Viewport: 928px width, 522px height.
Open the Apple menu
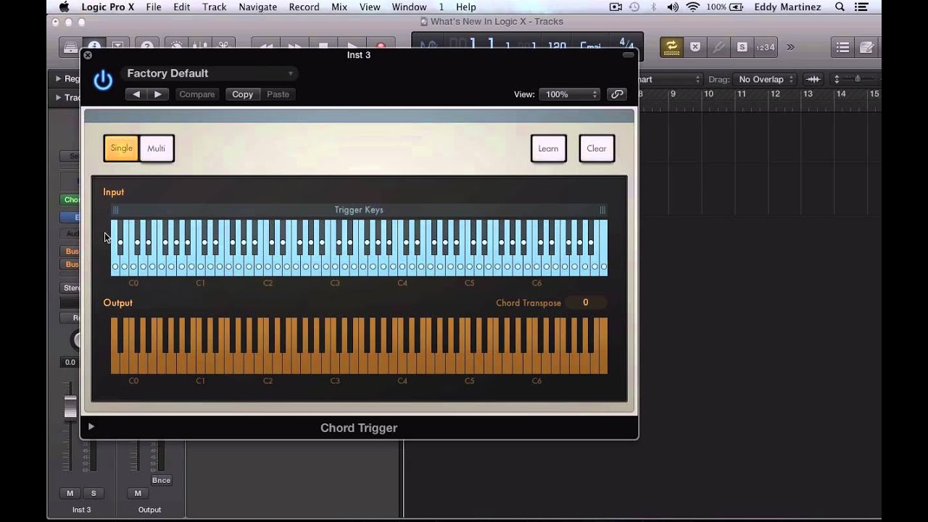coord(64,7)
